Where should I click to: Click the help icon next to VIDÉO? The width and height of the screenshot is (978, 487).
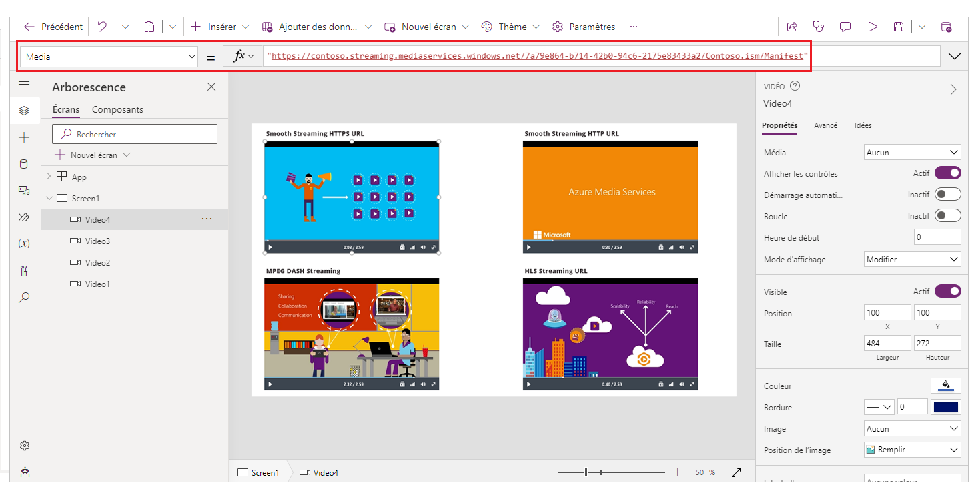point(795,86)
